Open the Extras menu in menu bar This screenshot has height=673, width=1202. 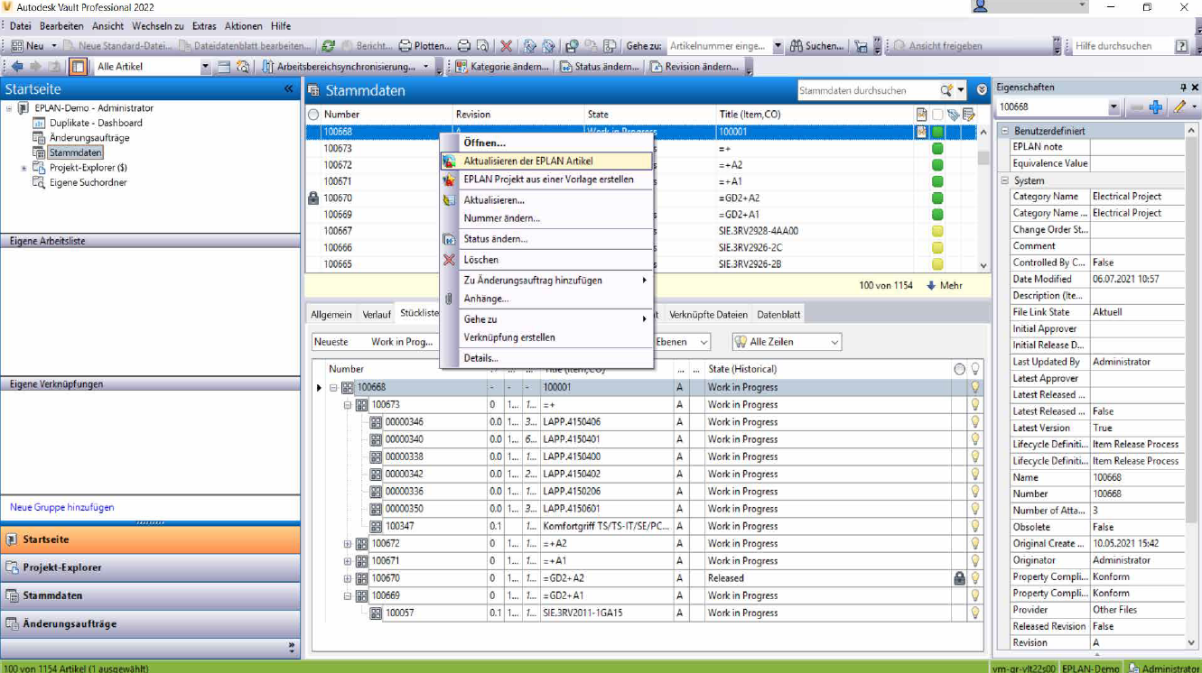[x=204, y=26]
